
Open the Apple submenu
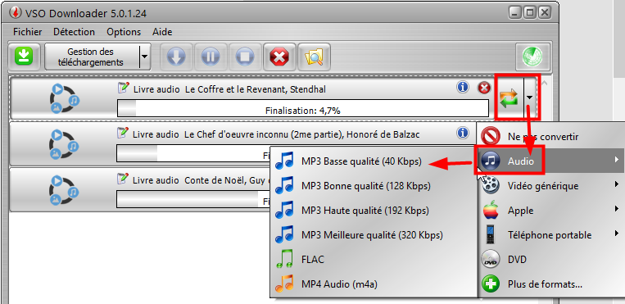point(550,211)
